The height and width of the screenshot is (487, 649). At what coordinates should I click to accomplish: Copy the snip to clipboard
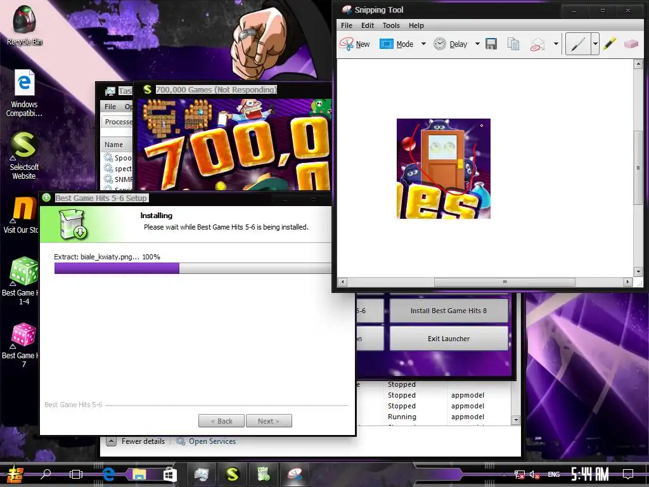click(x=513, y=44)
